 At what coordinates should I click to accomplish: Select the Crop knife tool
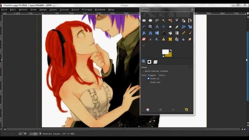[x=177, y=27]
